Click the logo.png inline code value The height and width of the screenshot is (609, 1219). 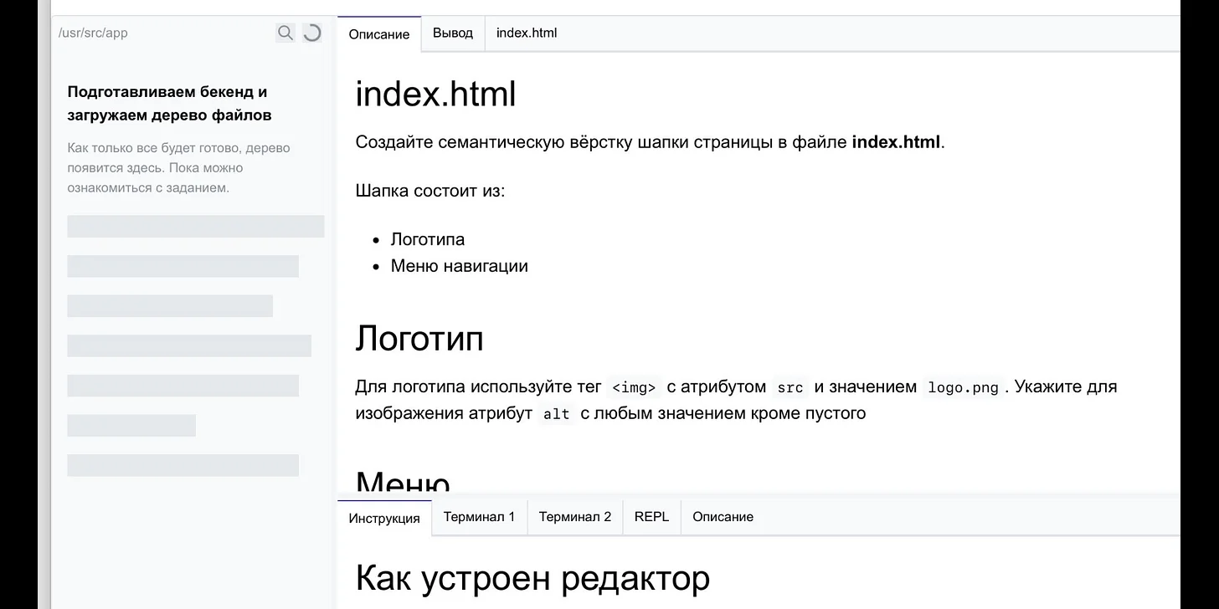pyautogui.click(x=963, y=387)
